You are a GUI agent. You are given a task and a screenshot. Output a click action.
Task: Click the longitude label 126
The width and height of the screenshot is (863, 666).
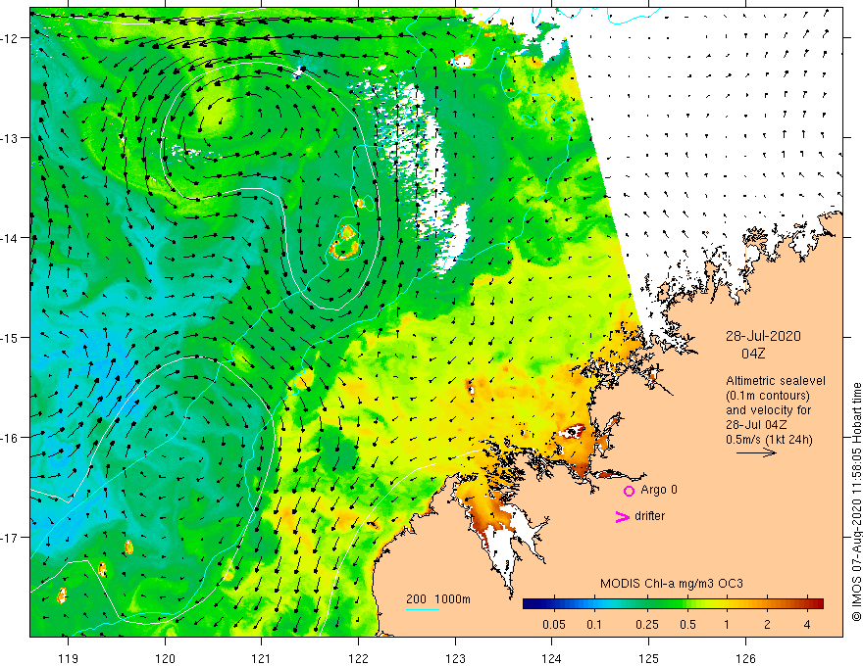tap(745, 658)
